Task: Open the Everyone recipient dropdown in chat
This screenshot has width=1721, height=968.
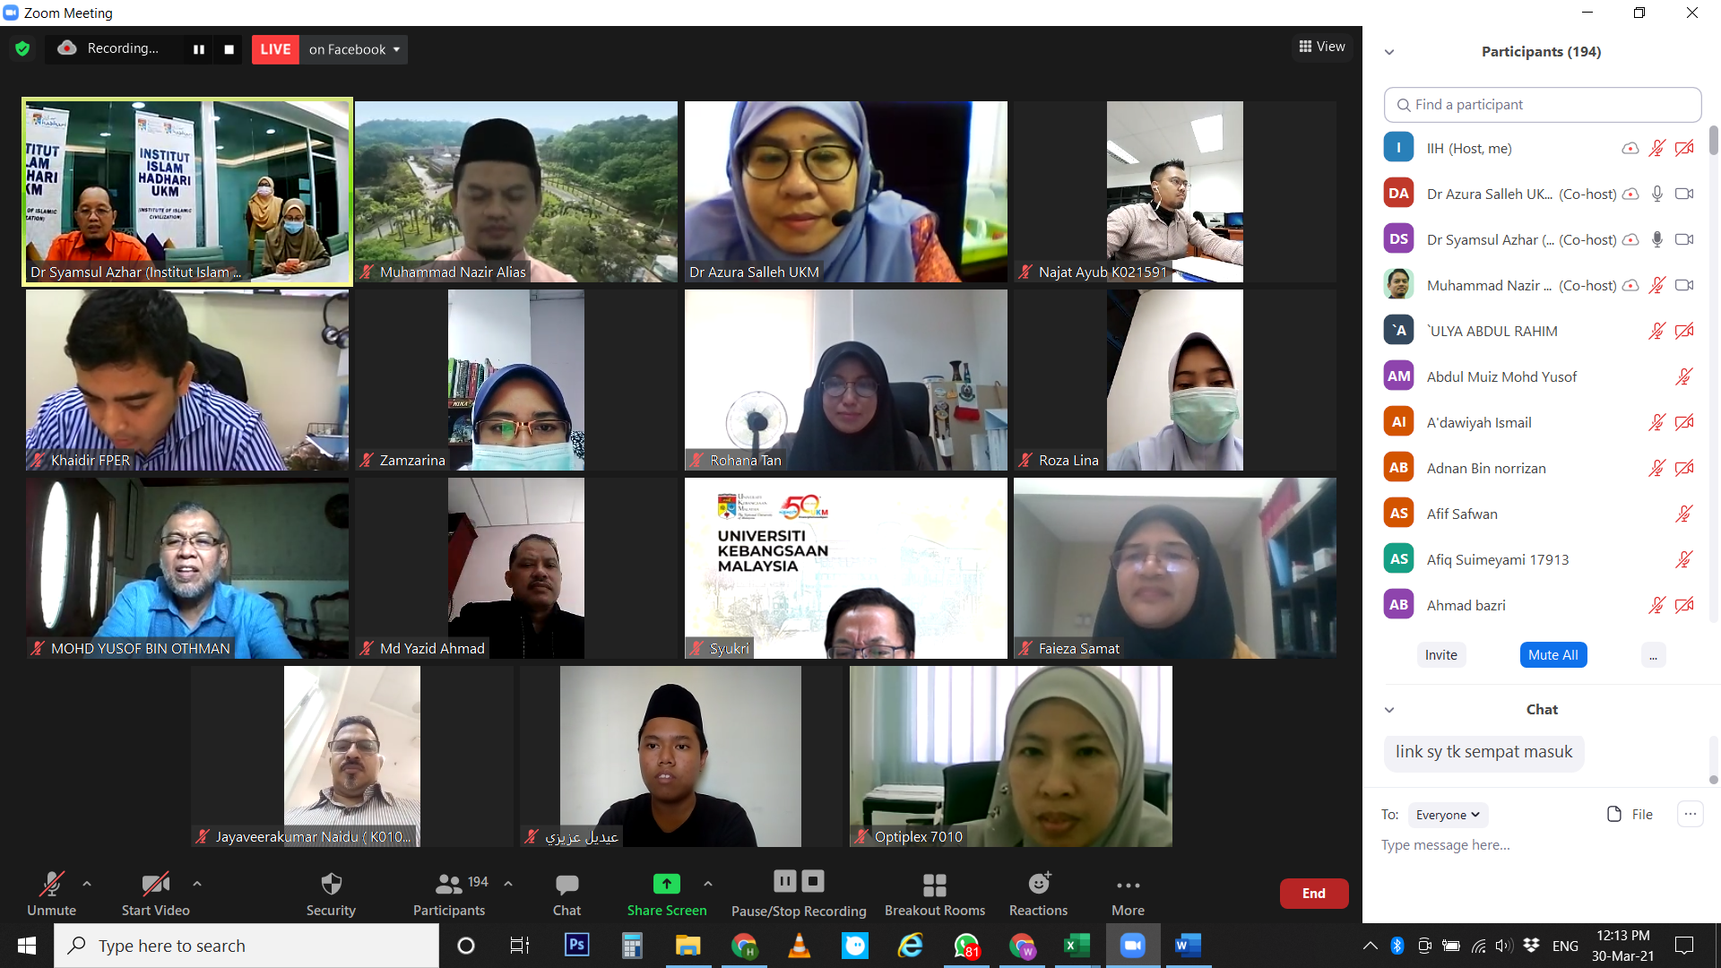Action: click(x=1447, y=815)
